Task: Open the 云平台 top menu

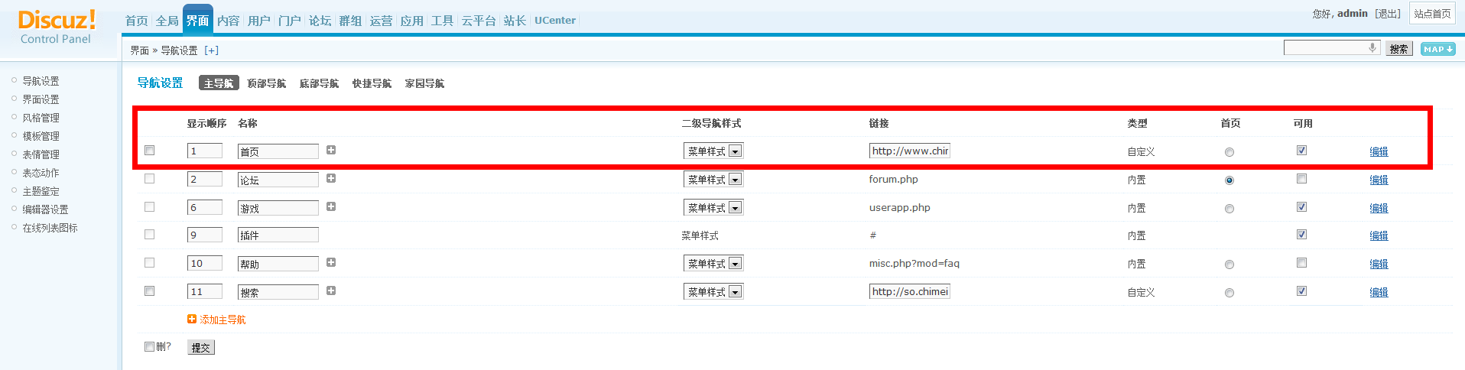Action: pyautogui.click(x=479, y=21)
